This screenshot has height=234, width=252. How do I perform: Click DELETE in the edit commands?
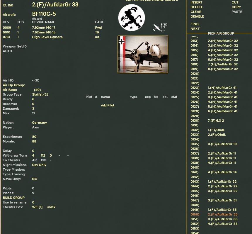[197, 7]
